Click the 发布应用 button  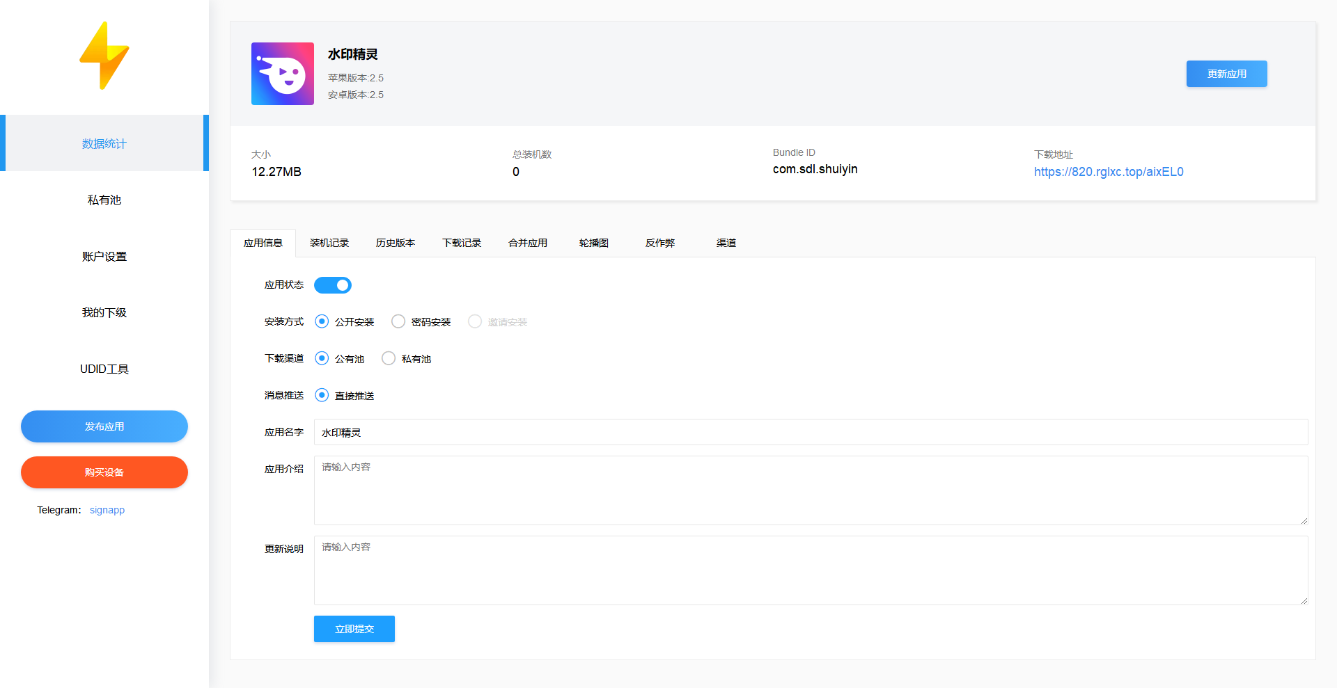[104, 426]
